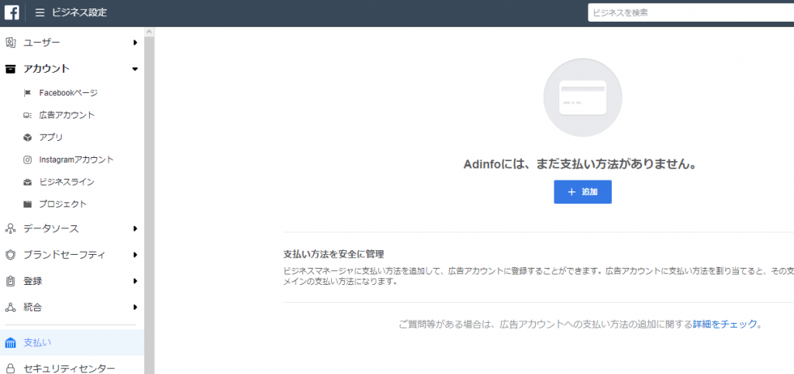Open the 詳細をチェック link
The image size is (794, 374).
pyautogui.click(x=725, y=324)
